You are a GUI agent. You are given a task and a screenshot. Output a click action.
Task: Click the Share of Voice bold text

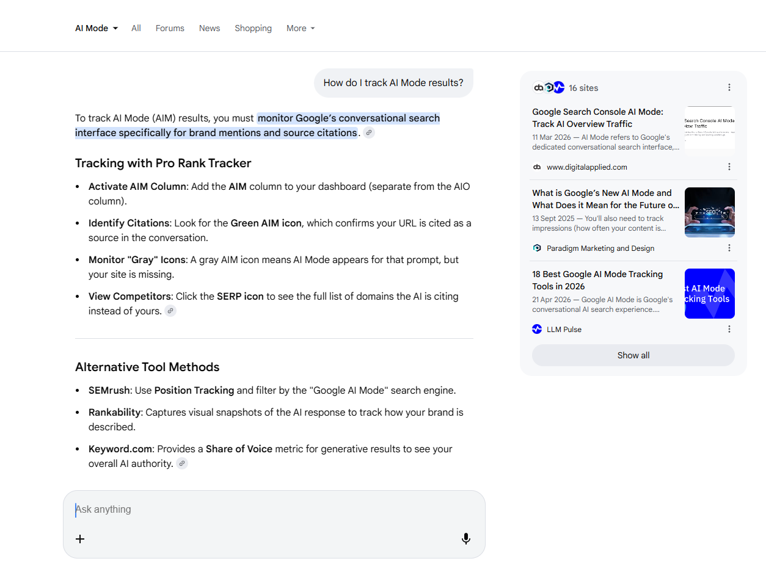point(239,449)
